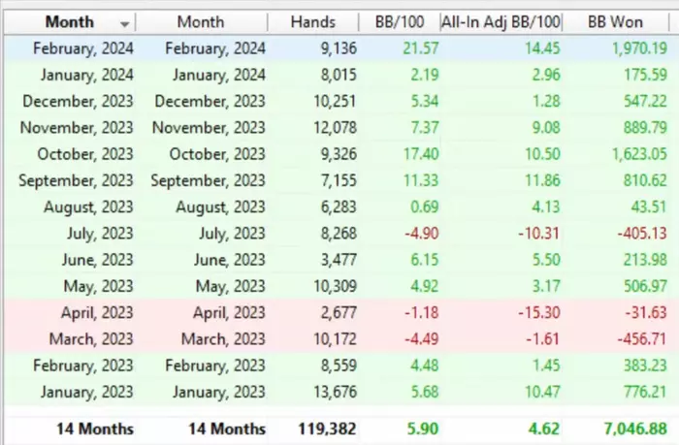The image size is (679, 445).
Task: Select the November, 2023 row
Action: 341,128
